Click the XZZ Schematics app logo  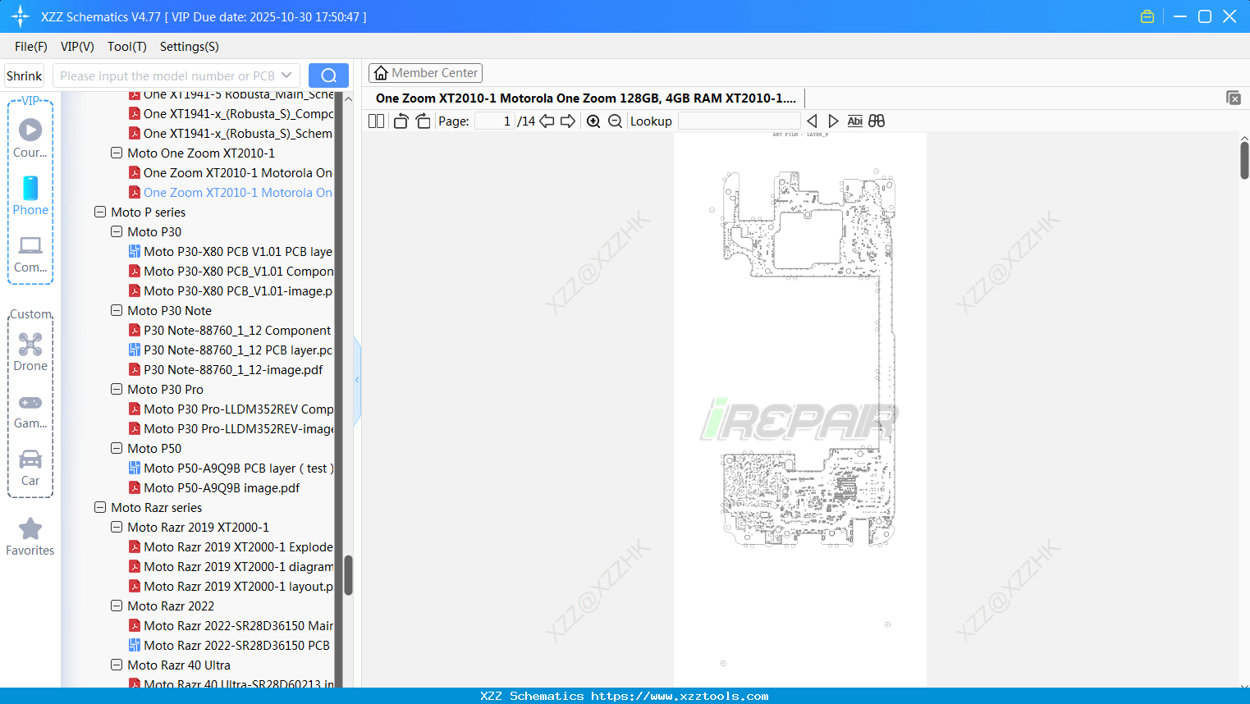[x=21, y=16]
